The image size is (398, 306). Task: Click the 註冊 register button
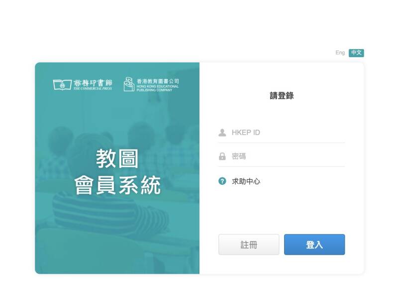pyautogui.click(x=249, y=244)
